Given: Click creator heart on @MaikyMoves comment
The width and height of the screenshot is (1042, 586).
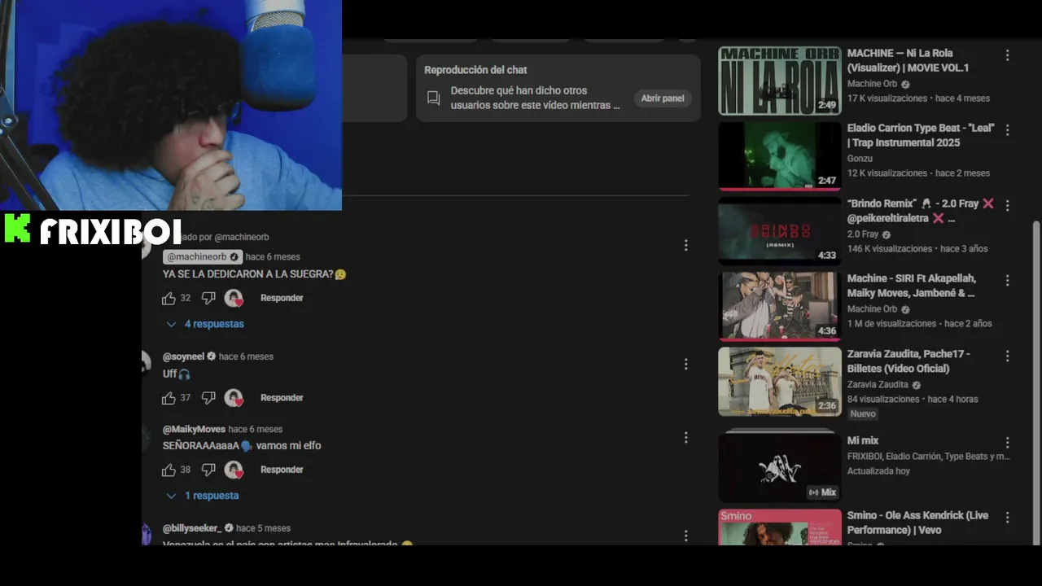Looking at the screenshot, I should [x=234, y=470].
